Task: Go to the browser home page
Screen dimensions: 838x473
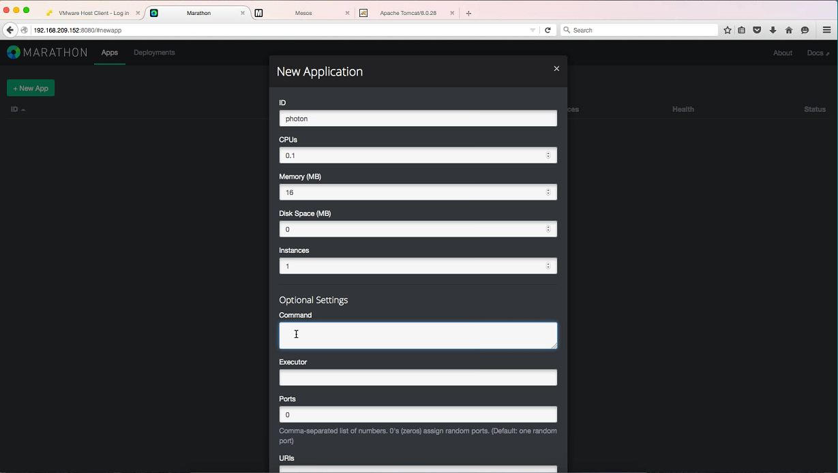Action: click(x=789, y=30)
